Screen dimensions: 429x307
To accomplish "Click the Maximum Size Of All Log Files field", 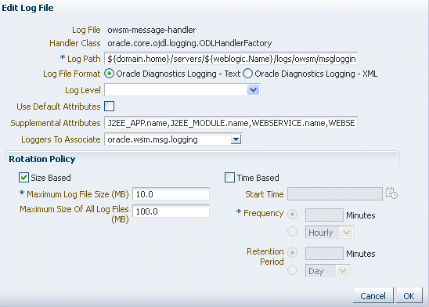I will point(171,211).
